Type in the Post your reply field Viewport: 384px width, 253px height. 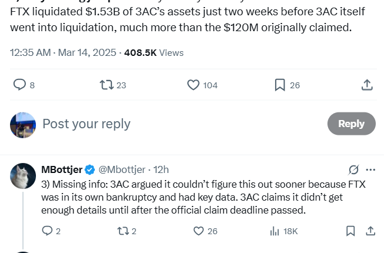(x=177, y=124)
